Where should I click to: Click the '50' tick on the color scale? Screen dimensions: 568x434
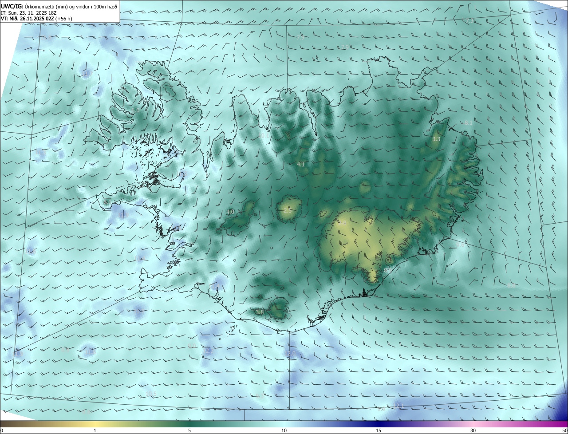564,430
